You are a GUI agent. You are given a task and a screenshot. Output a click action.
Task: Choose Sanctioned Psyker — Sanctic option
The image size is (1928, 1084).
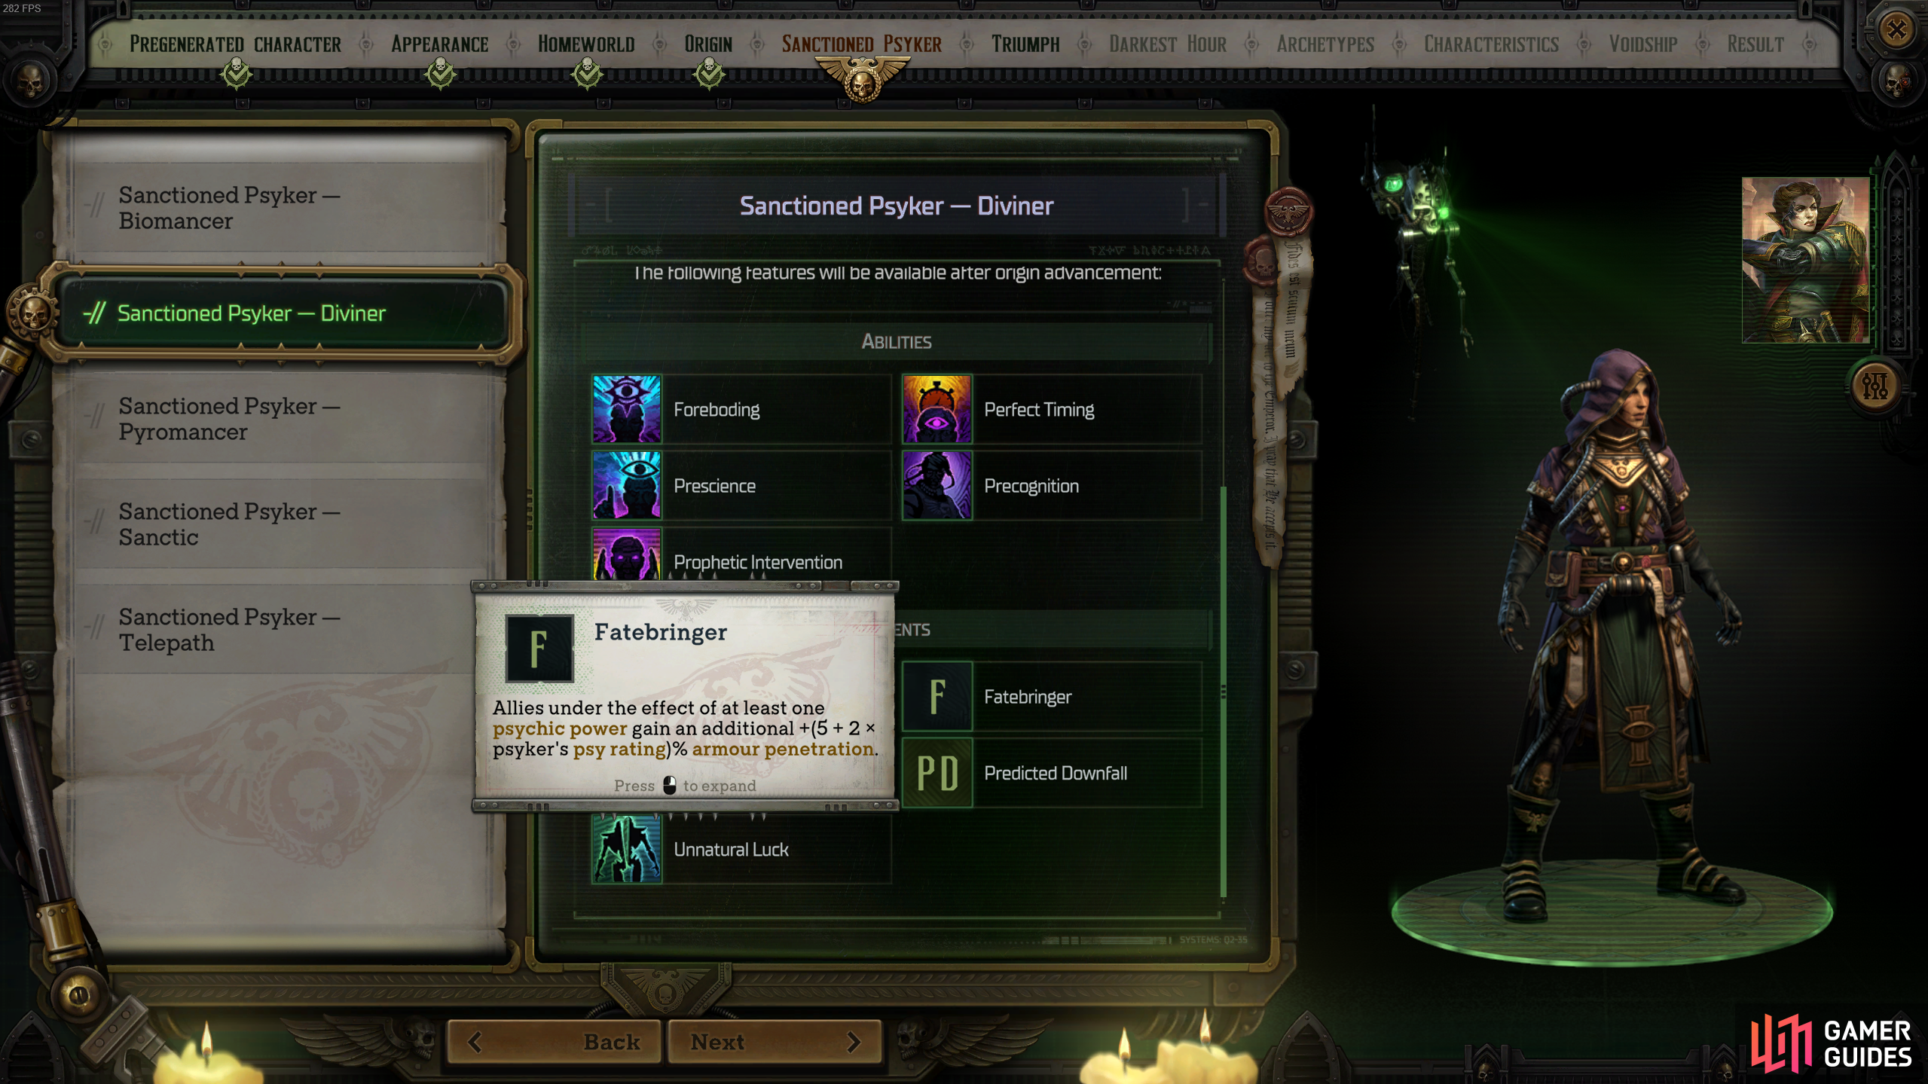click(x=279, y=524)
